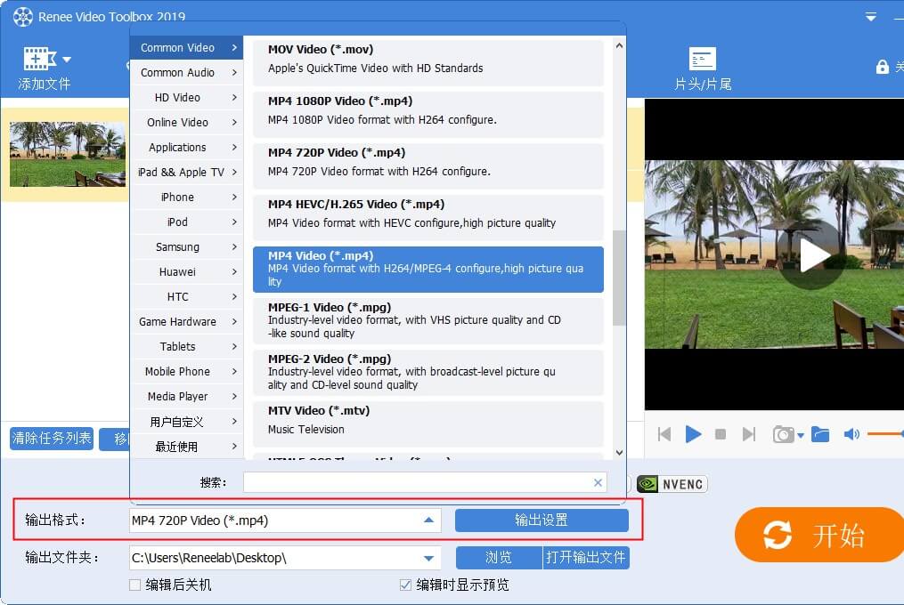Click the 浏览 browse button
Viewport: 904px width, 605px height.
click(x=499, y=558)
